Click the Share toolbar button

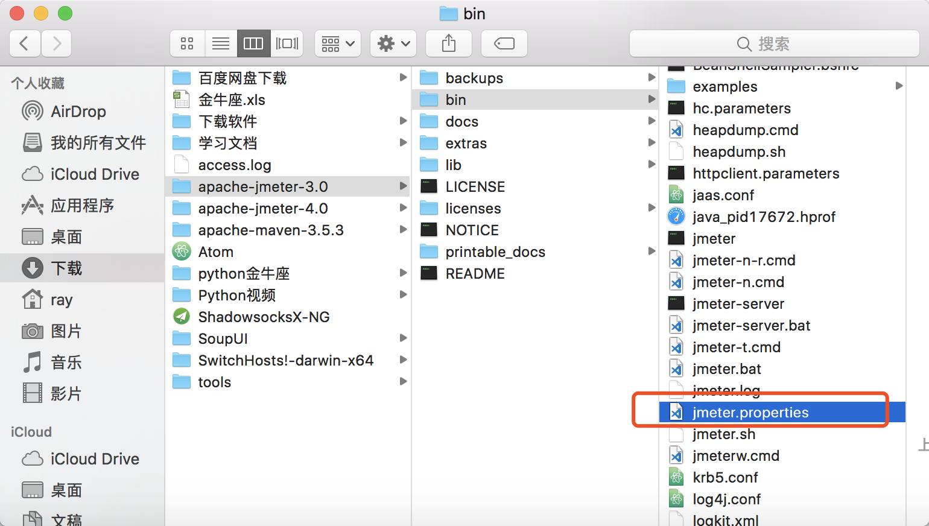(x=449, y=43)
